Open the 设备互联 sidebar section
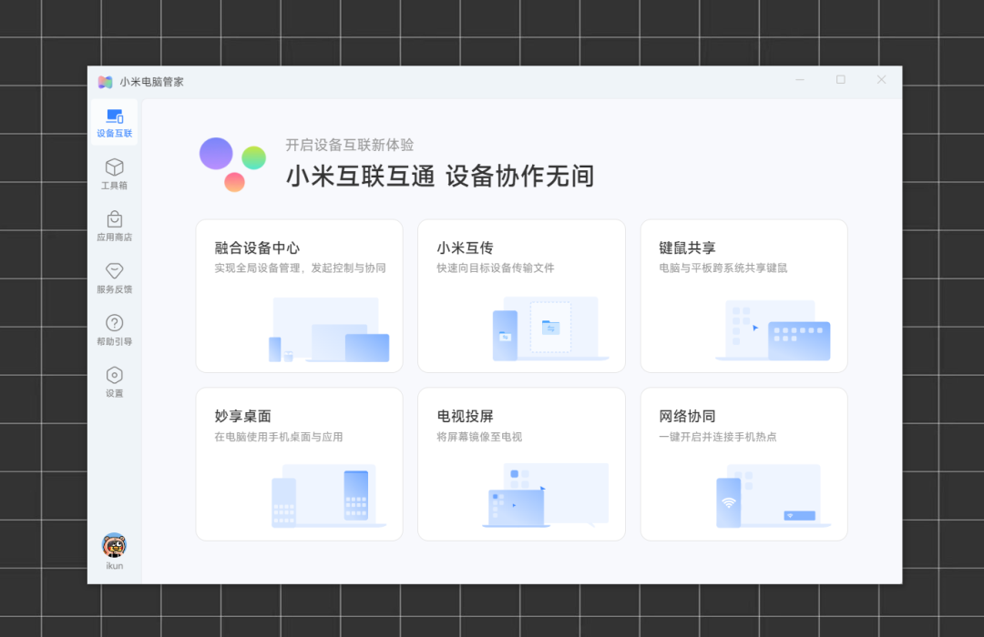The image size is (984, 637). point(114,122)
